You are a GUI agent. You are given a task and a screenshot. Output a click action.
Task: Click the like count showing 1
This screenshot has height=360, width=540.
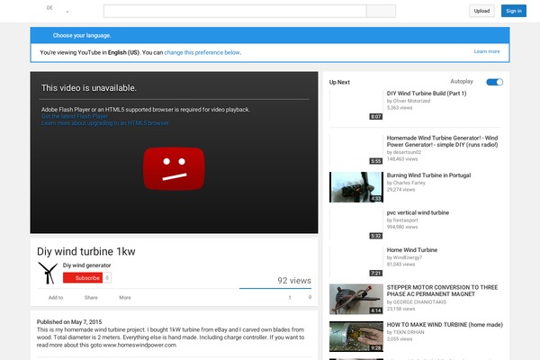290,297
